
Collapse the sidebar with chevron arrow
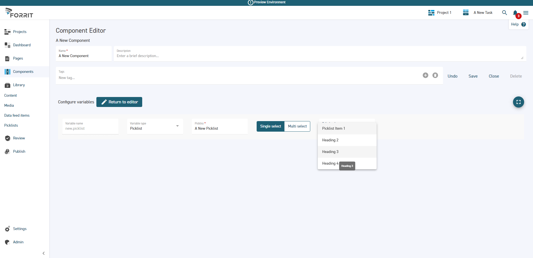tap(44, 253)
